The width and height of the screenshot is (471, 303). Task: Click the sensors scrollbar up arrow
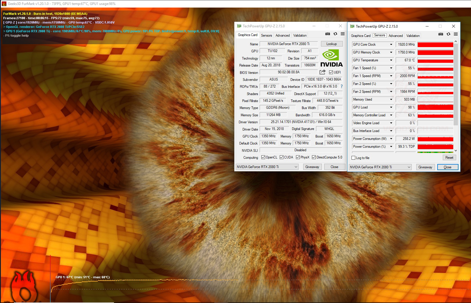456,42
